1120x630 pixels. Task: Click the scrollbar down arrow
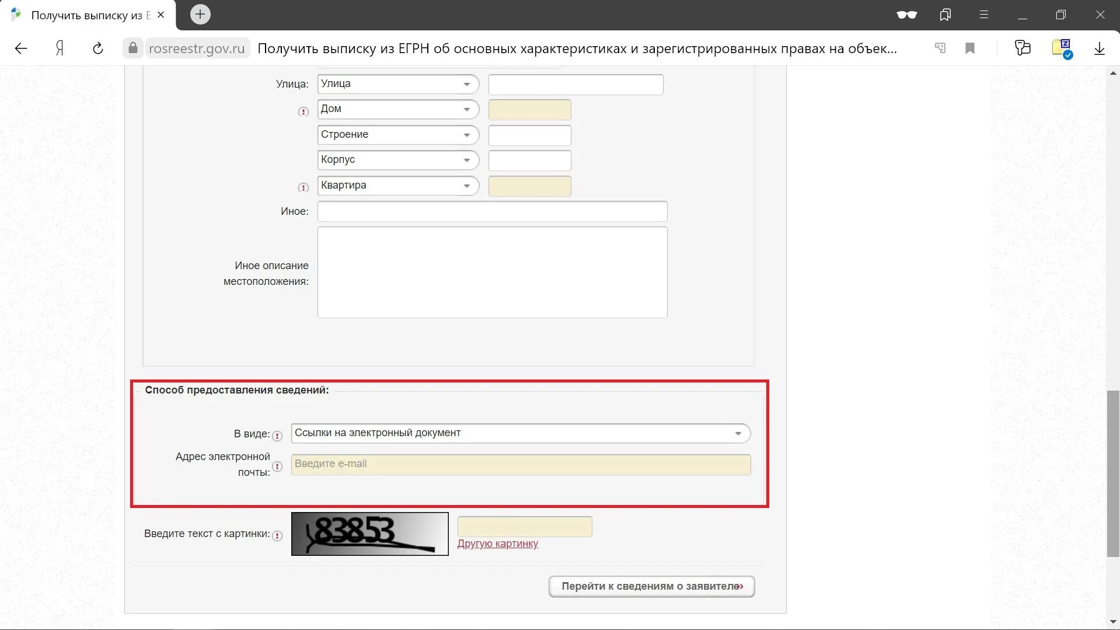click(x=1113, y=623)
